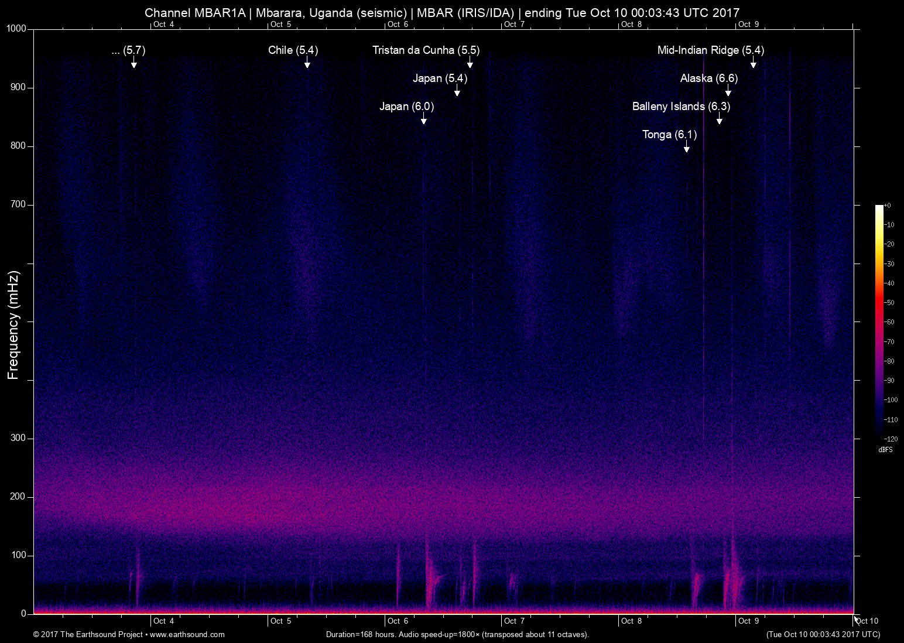Click the arrow marker below Chile (5.4)
The width and height of the screenshot is (904, 643).
click(x=307, y=63)
